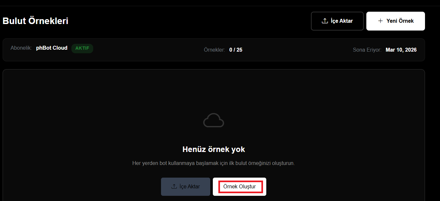This screenshot has width=440, height=201.
Task: Select the top İçe Aktar button label
Action: (x=342, y=21)
